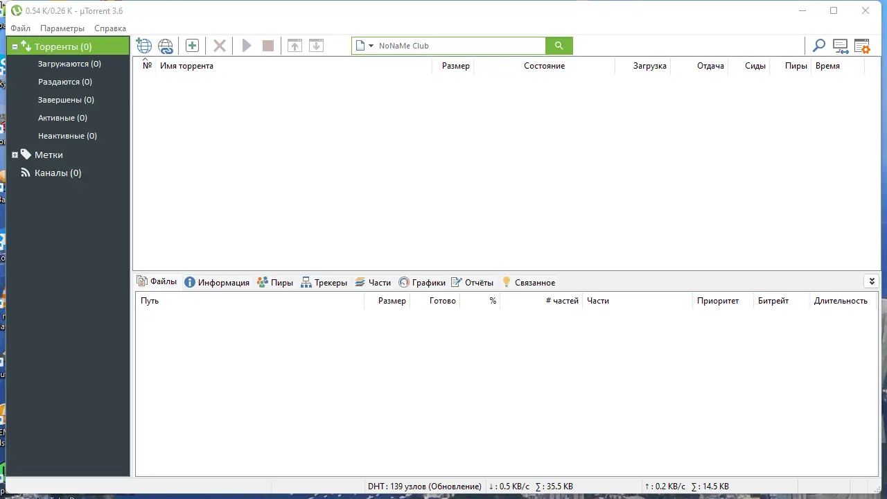Viewport: 887px width, 499px height.
Task: Open the add torrent file dialog
Action: coord(143,45)
